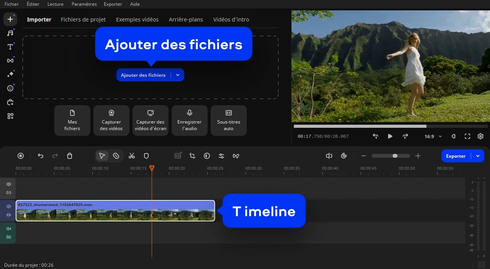Open the audio music panel in sidebar
The image size is (490, 269).
10,33
